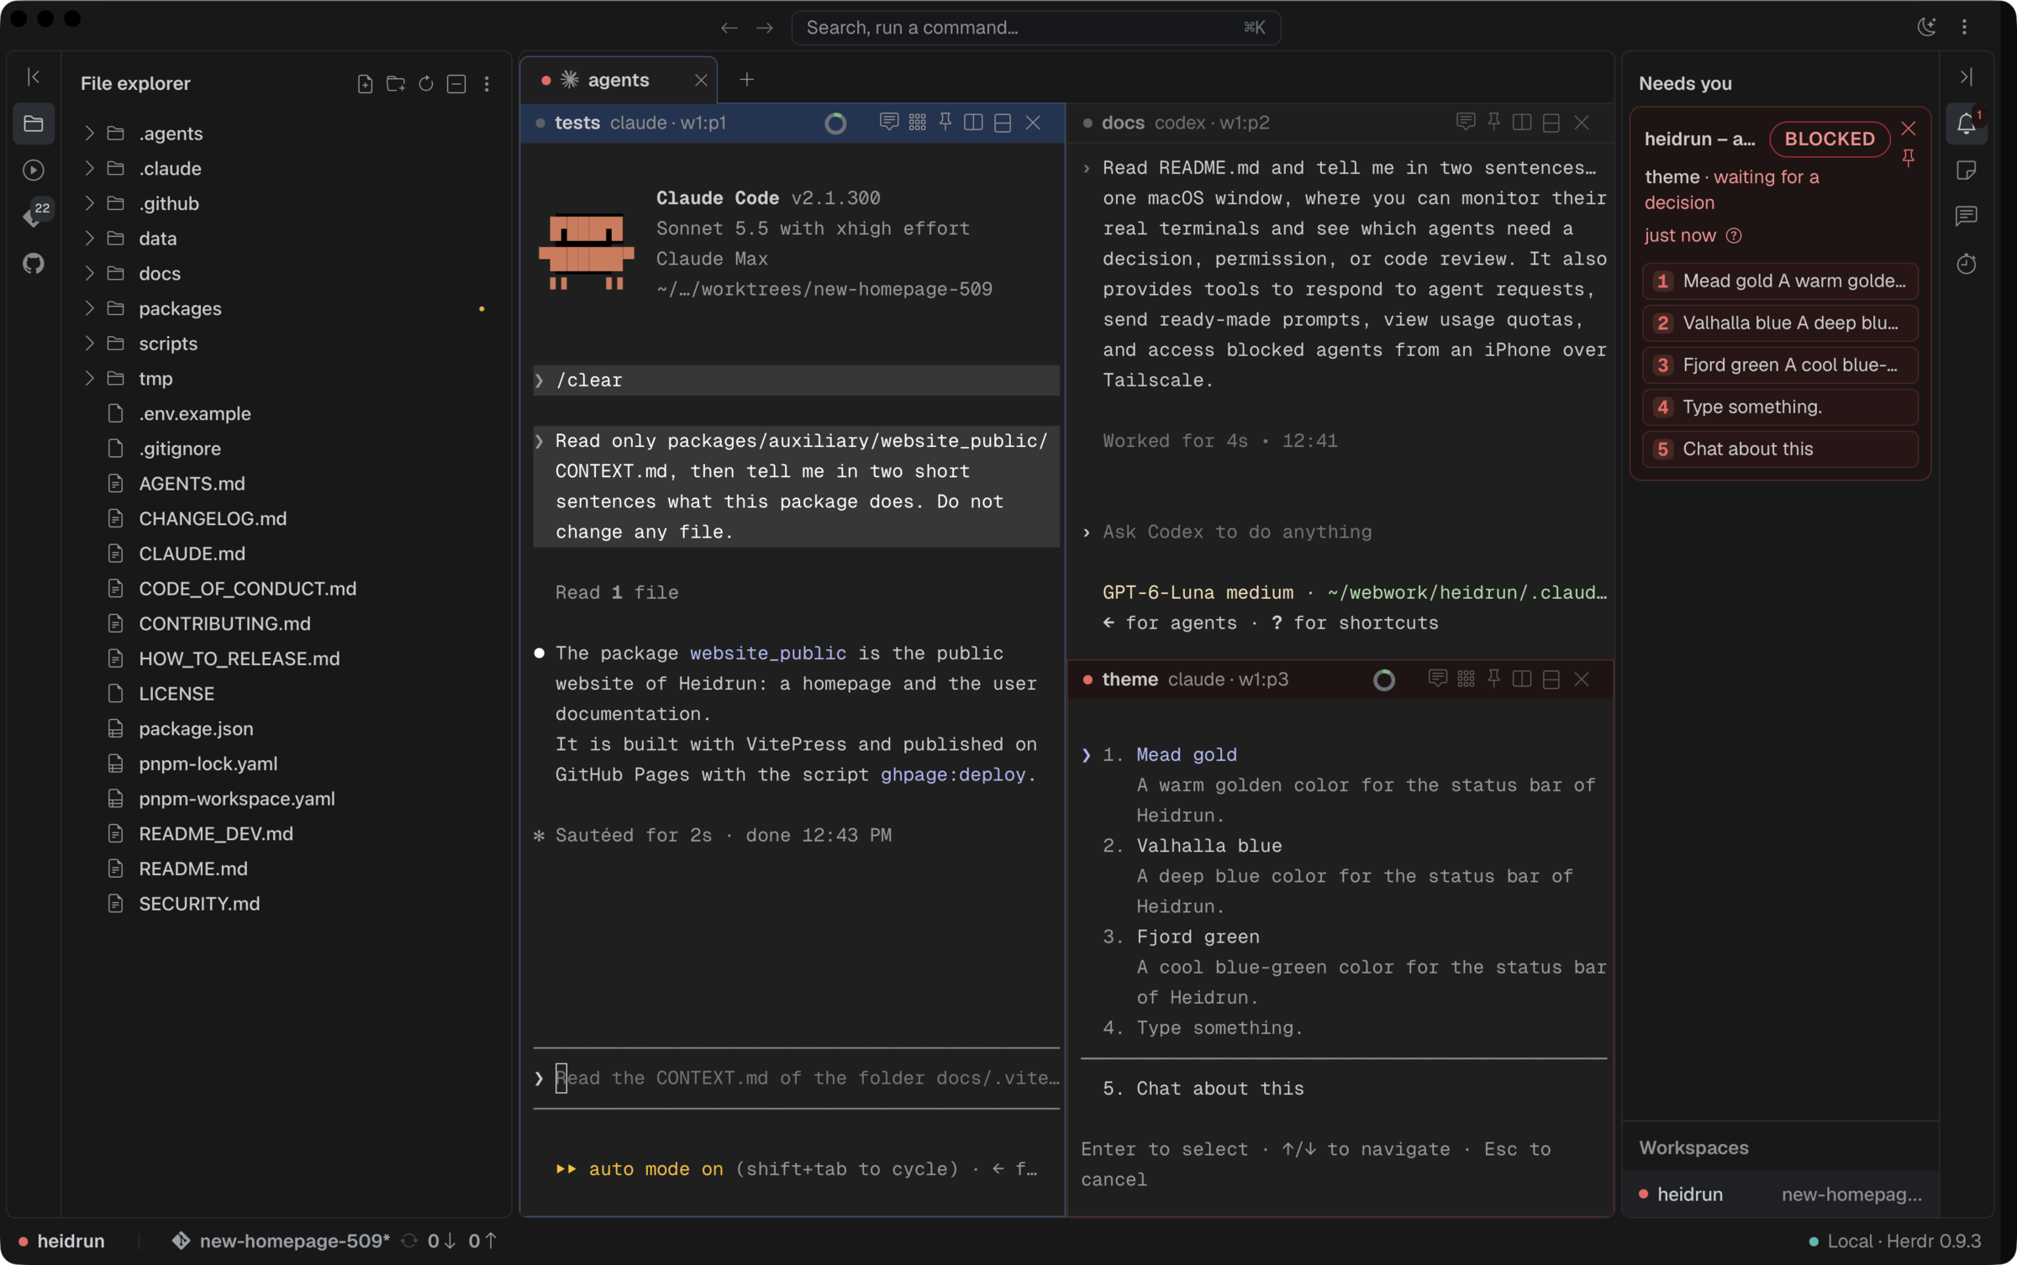Open the grid keypad icon on theme pane
Screen dimensions: 2017x1265
click(1466, 679)
